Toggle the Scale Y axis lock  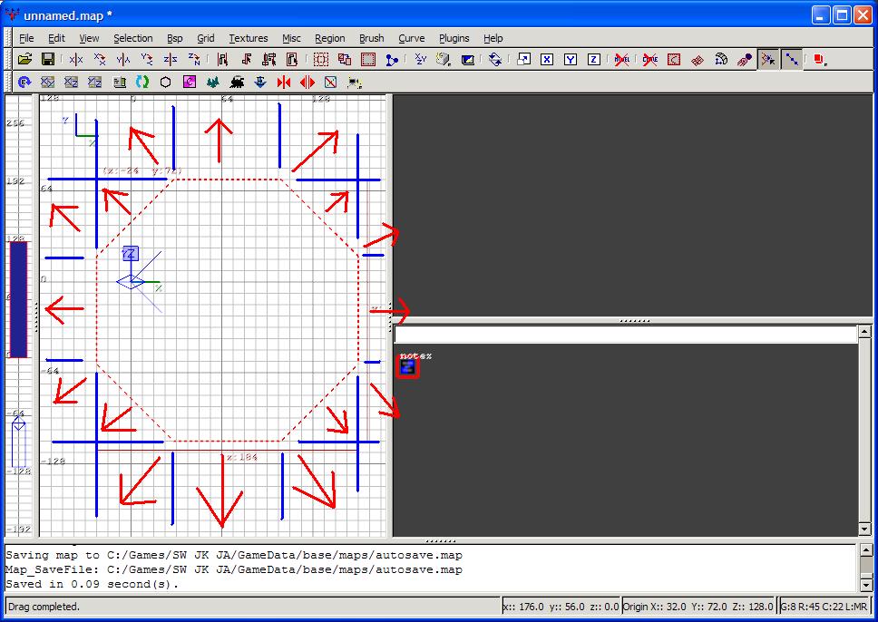[571, 59]
